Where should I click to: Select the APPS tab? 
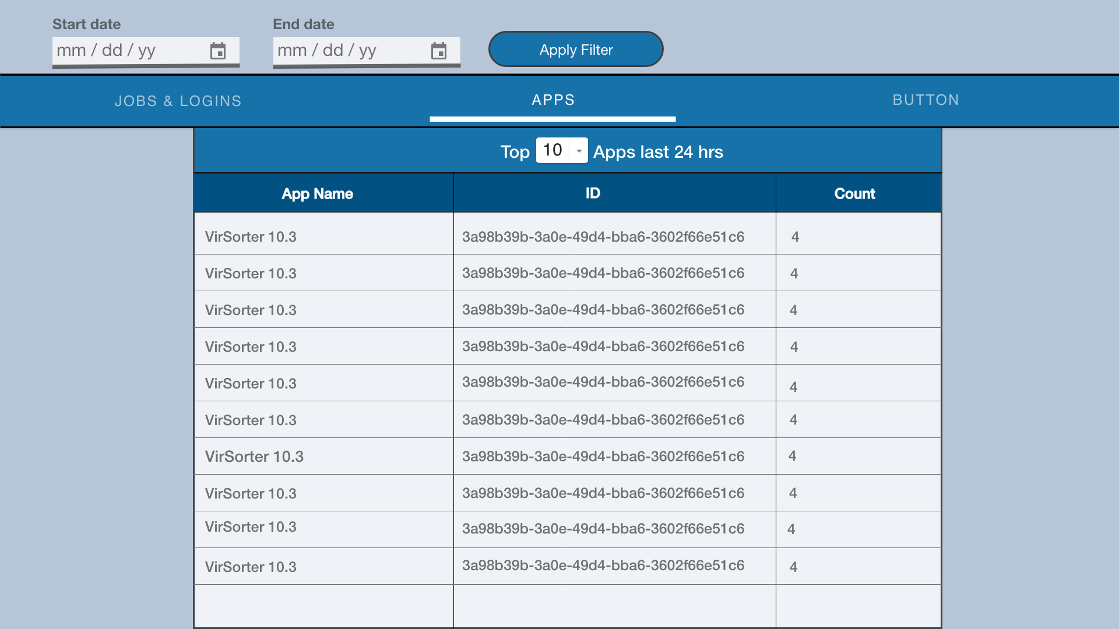(553, 100)
